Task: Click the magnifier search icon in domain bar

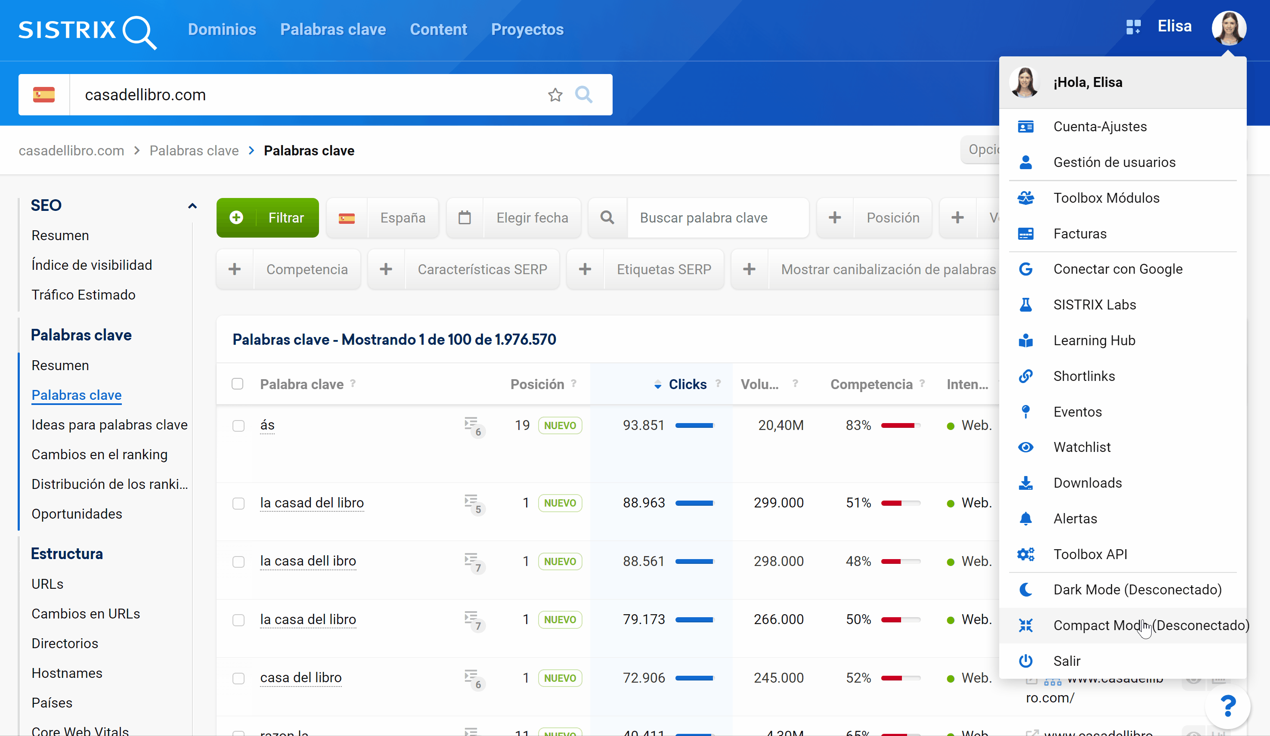Action: 584,95
